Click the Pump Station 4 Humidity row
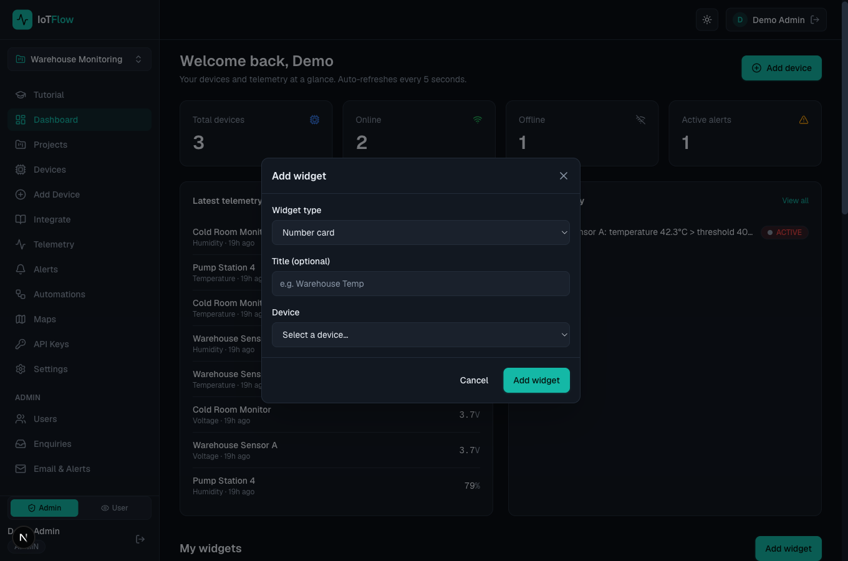Screen dimensions: 848x561 click(x=336, y=486)
